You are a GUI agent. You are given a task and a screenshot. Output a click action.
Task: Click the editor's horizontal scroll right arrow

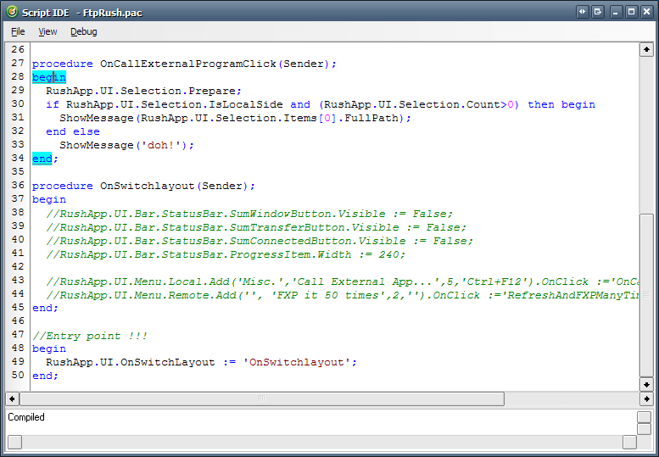(646, 398)
